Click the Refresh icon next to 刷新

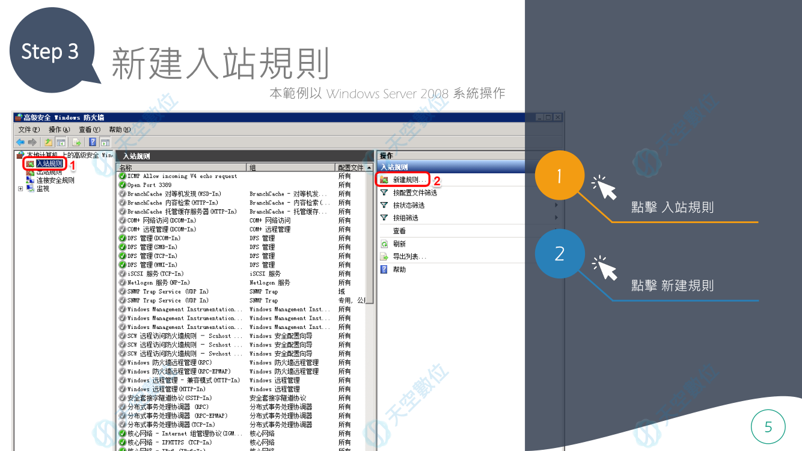point(384,244)
